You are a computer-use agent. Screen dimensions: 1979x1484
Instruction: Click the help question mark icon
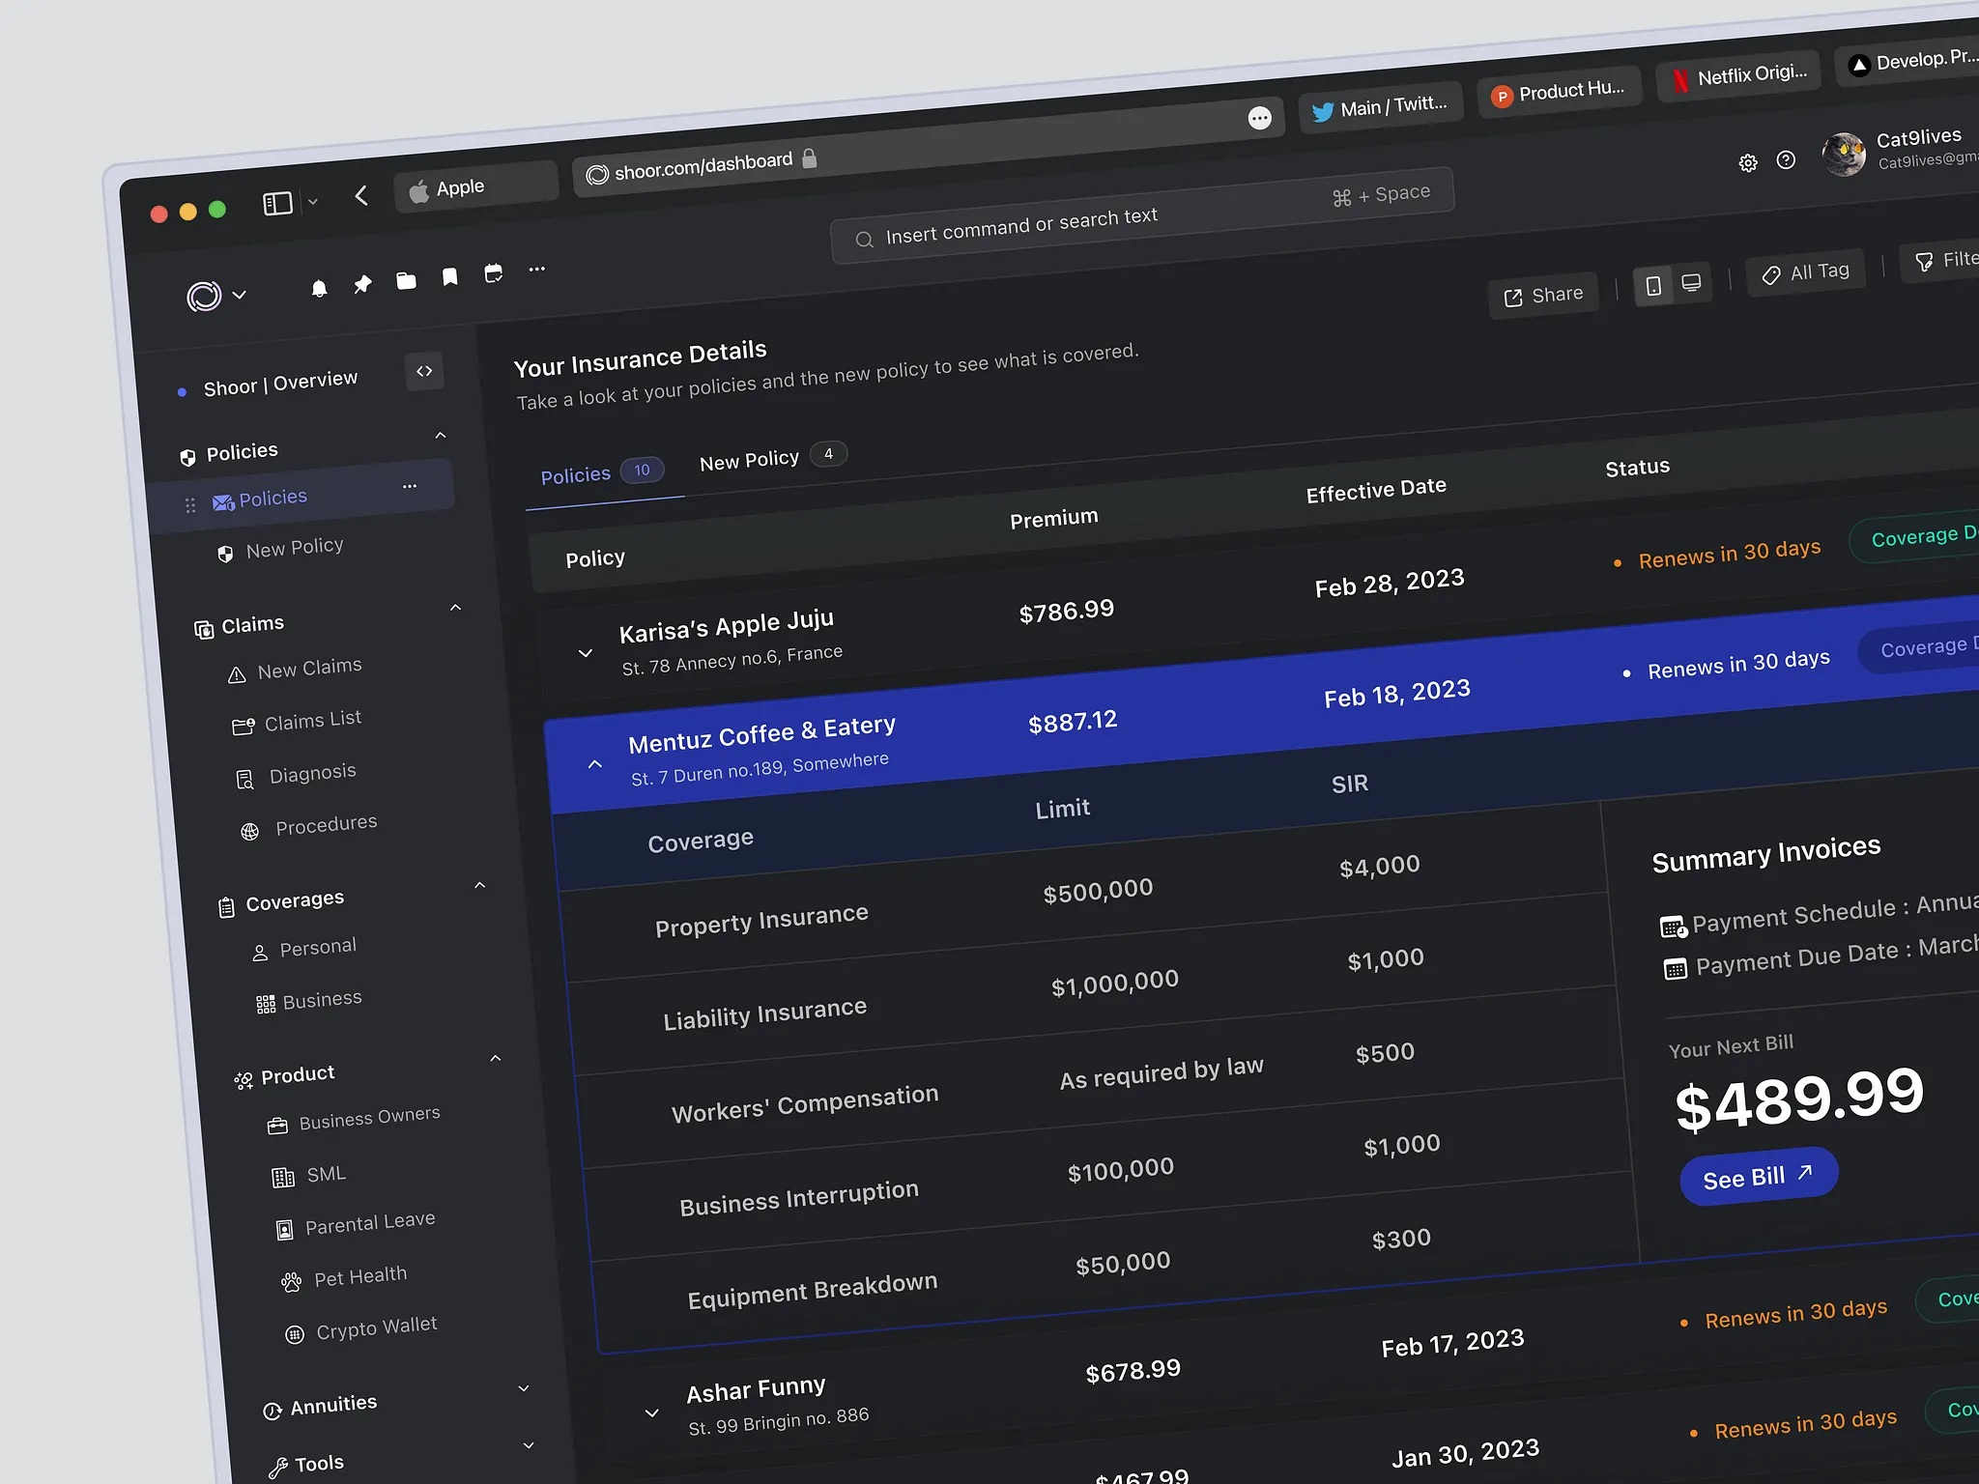1786,159
